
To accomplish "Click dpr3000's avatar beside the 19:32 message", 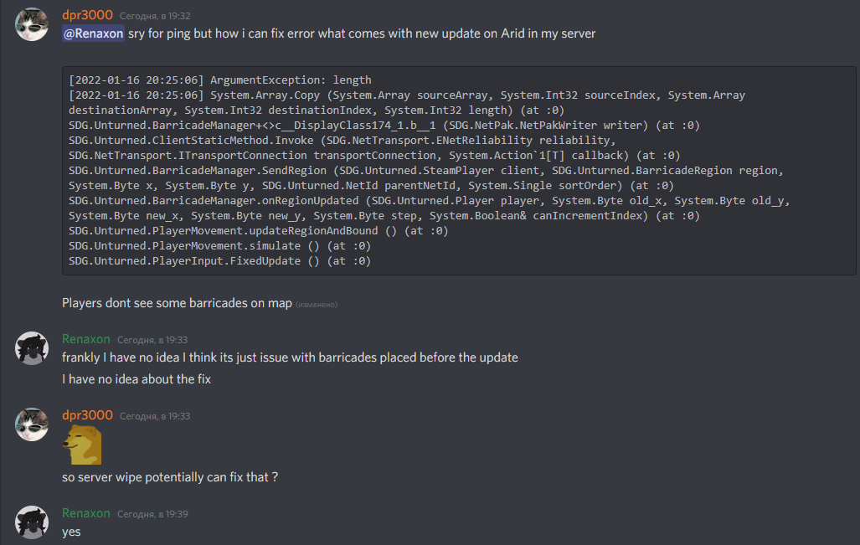I will tap(32, 24).
